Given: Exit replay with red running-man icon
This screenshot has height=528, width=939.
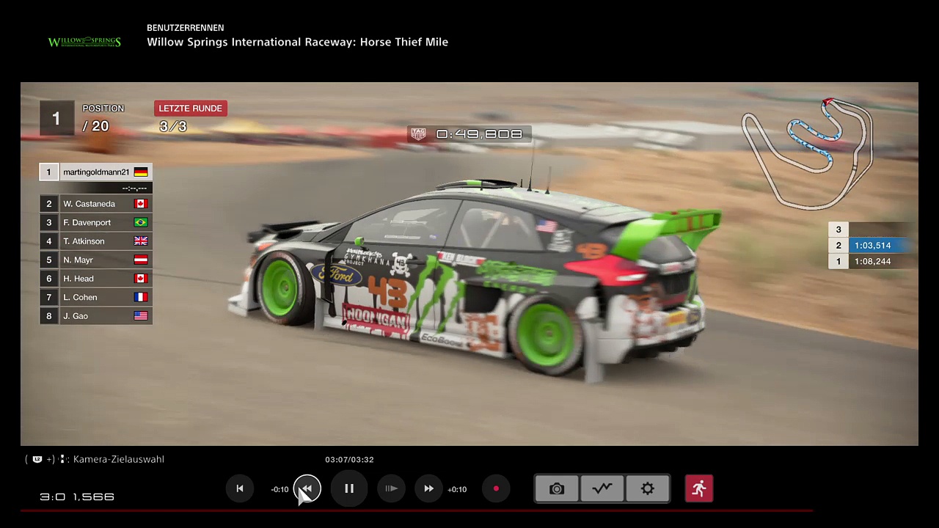Looking at the screenshot, I should pos(699,489).
